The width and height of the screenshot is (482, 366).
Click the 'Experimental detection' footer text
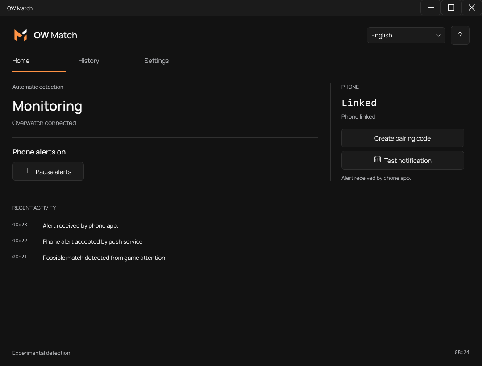click(41, 353)
